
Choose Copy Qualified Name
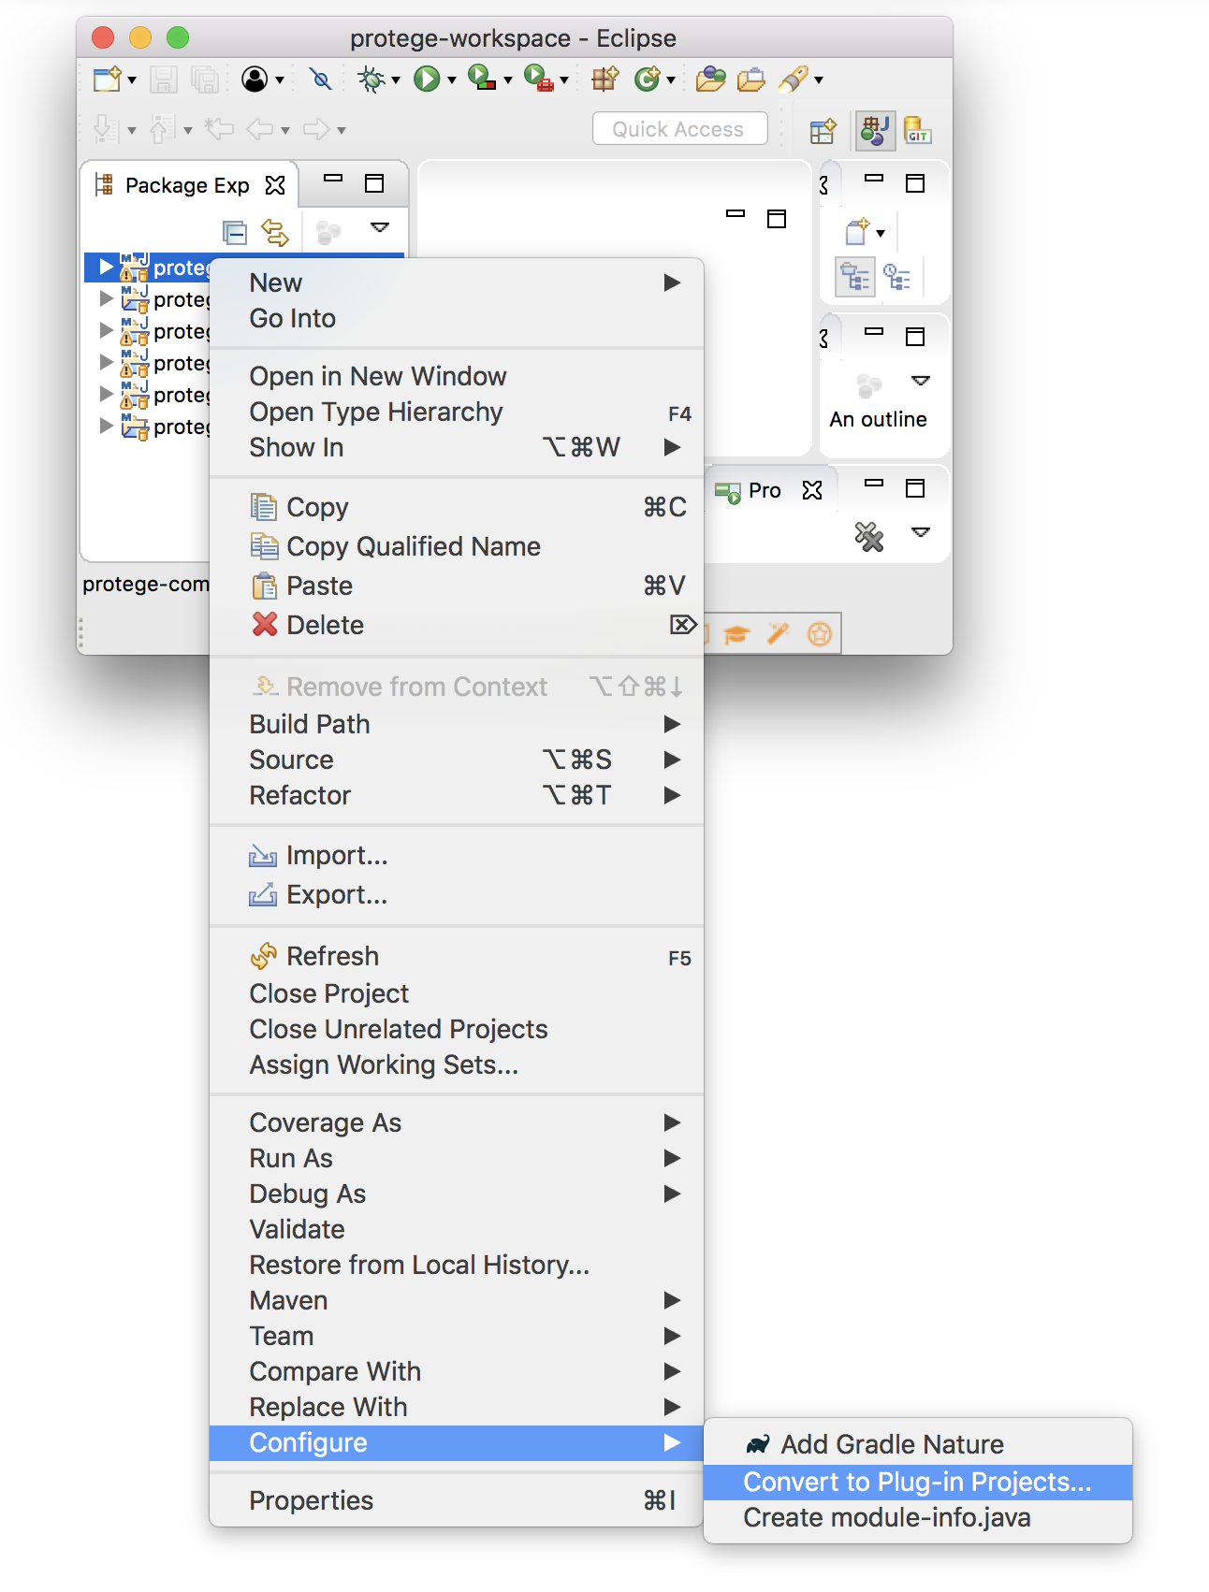coord(457,546)
